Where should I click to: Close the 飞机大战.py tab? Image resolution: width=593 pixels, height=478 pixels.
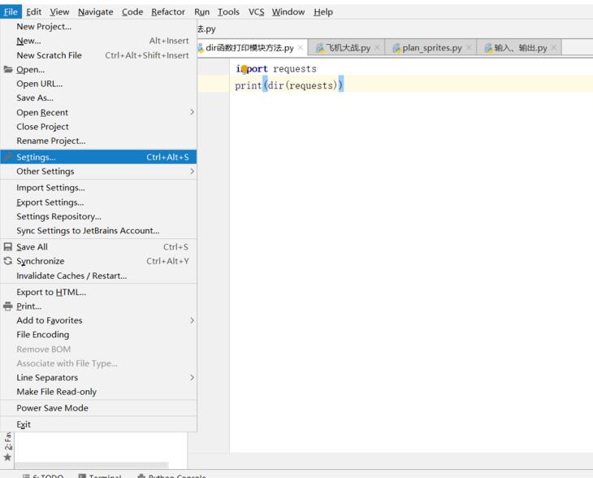[377, 47]
